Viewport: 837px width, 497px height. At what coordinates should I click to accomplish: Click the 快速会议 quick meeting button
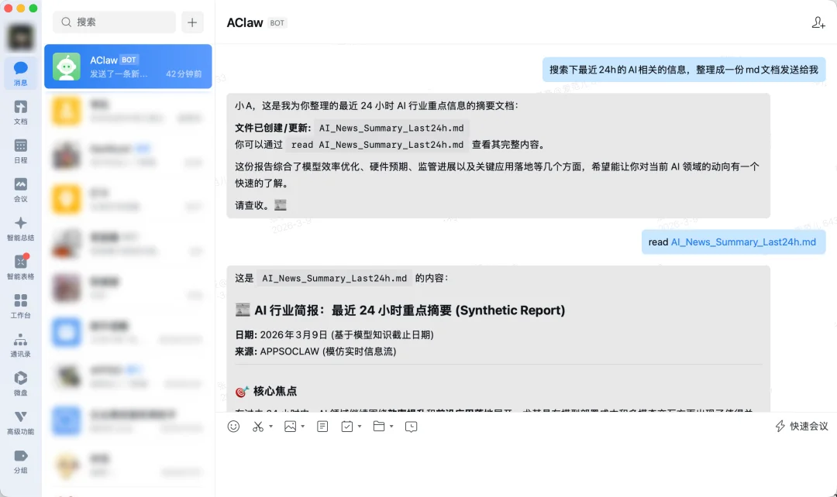802,427
